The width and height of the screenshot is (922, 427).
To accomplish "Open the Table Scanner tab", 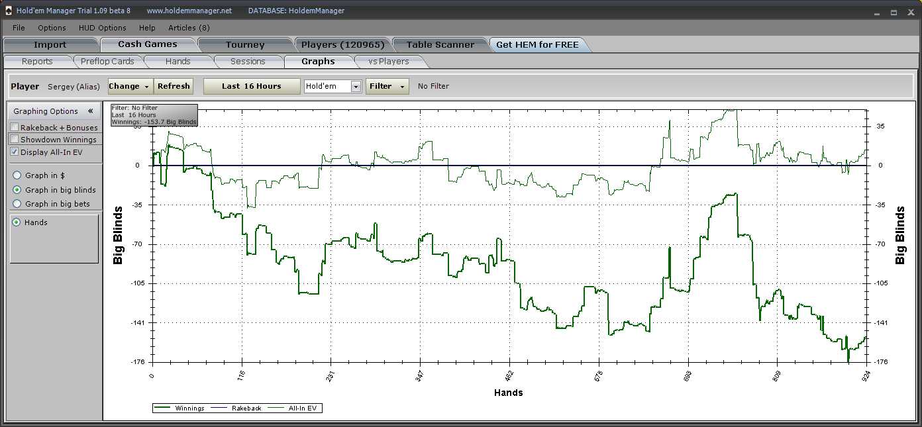I will coord(440,45).
